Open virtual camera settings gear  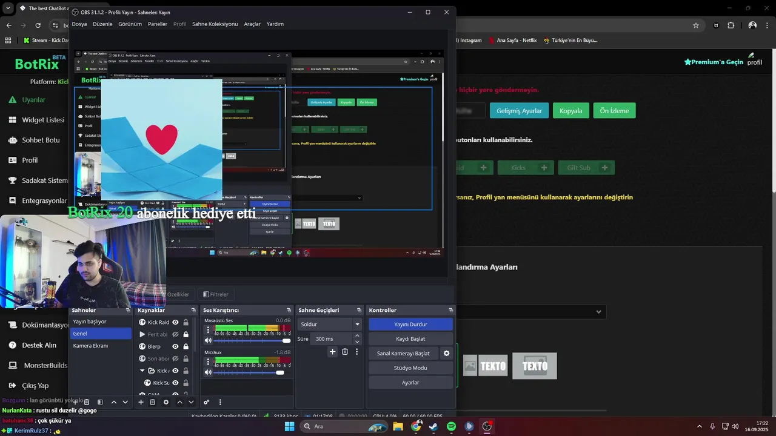(447, 353)
